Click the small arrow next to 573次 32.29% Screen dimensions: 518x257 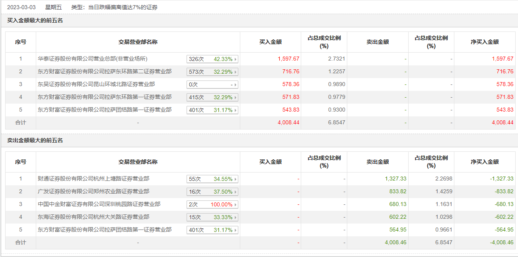coord(236,72)
